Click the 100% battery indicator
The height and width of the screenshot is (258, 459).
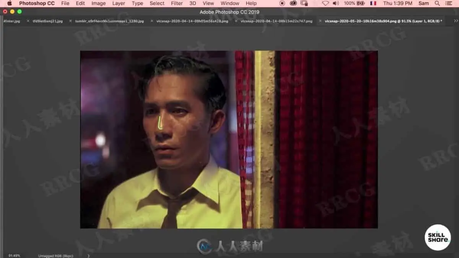point(354,3)
